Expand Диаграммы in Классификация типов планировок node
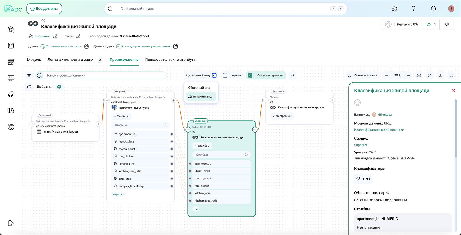 point(282,116)
